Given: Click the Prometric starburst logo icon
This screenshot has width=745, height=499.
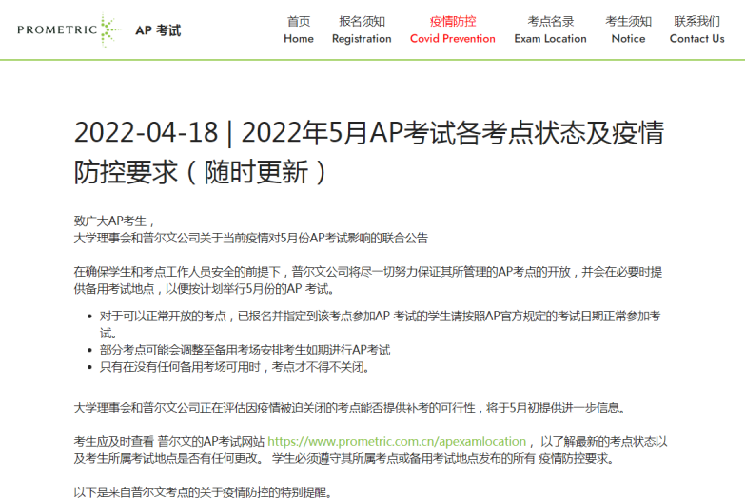Looking at the screenshot, I should 109,29.
